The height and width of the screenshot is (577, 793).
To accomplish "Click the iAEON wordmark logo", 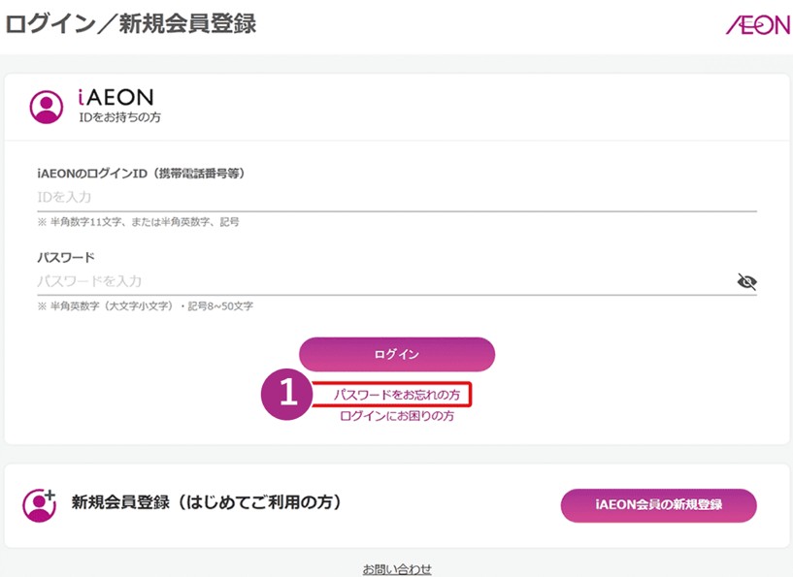I will pyautogui.click(x=116, y=98).
